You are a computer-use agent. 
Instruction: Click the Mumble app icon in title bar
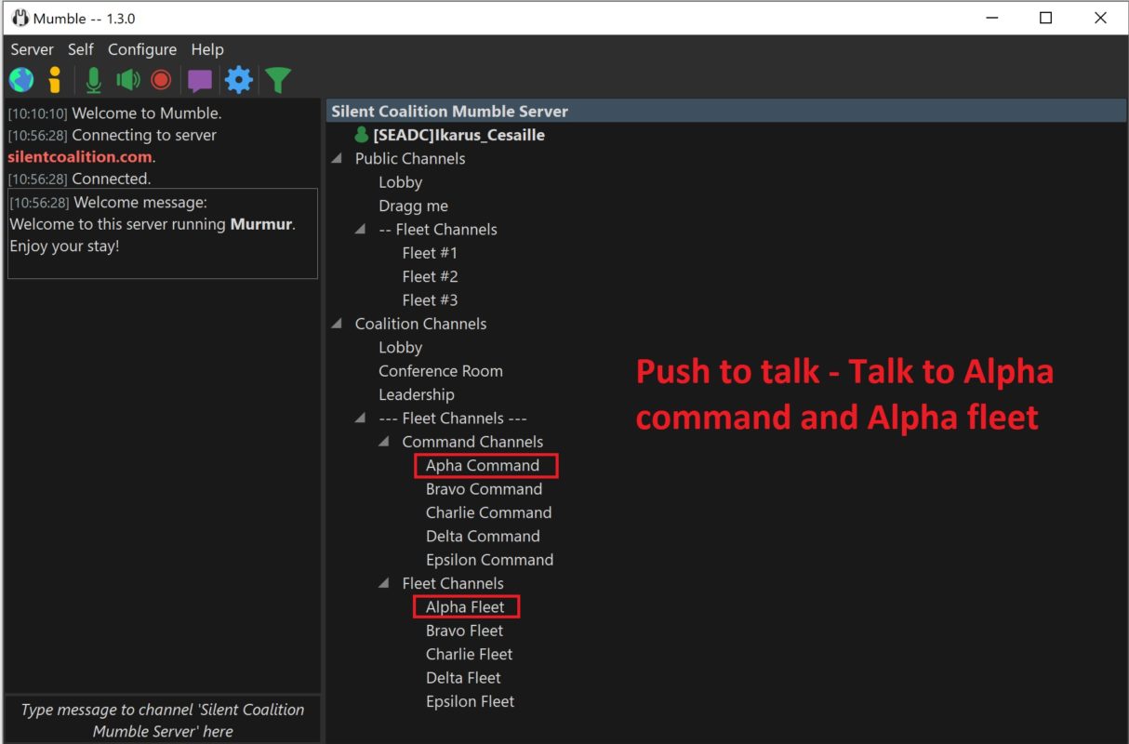(x=20, y=18)
